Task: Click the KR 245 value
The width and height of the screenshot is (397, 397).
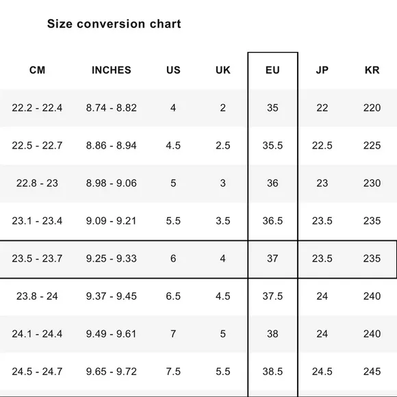Action: point(372,372)
